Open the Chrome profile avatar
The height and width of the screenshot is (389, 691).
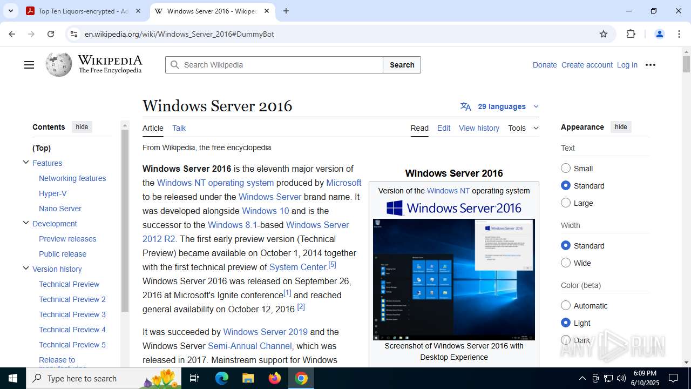(x=659, y=34)
